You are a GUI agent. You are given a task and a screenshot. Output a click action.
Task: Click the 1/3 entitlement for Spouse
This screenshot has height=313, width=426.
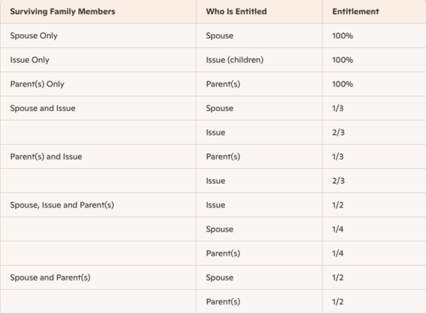(x=337, y=108)
